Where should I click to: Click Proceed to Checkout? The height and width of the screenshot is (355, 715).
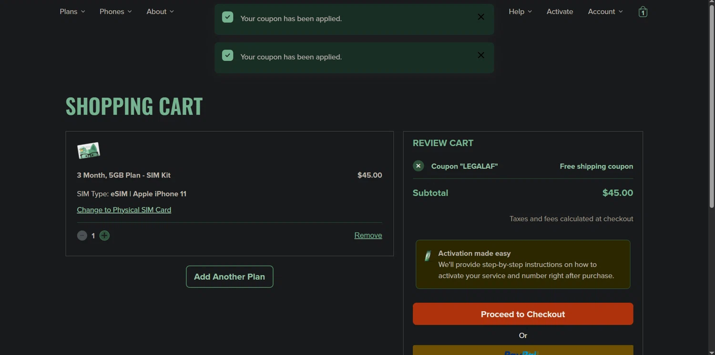click(523, 314)
